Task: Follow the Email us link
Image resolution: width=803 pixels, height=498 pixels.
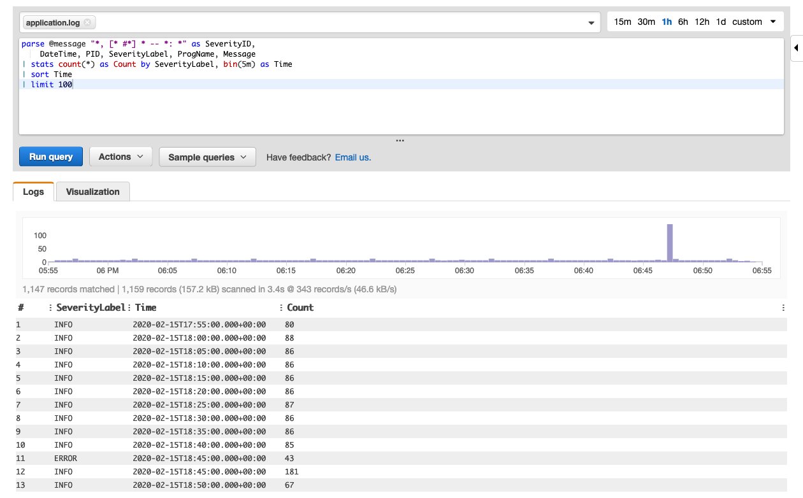Action: (353, 157)
